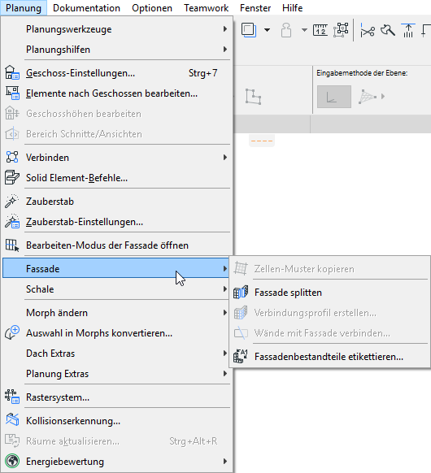
Task: Click the Zauberstab wand icon
Action: (x=12, y=202)
